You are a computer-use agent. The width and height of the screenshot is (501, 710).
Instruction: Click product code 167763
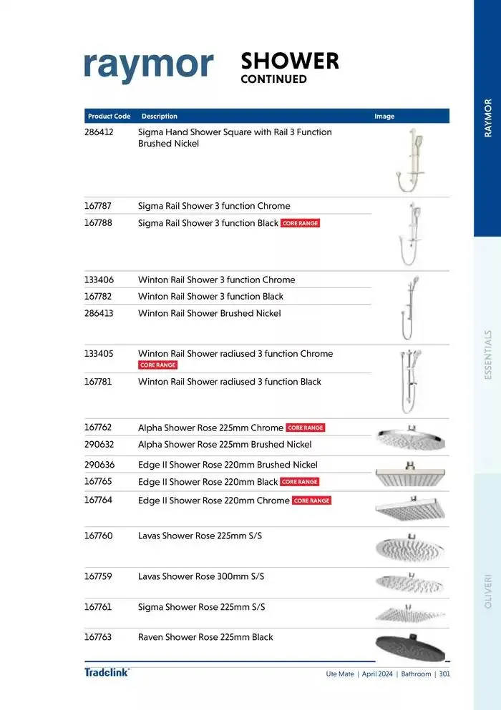(99, 637)
